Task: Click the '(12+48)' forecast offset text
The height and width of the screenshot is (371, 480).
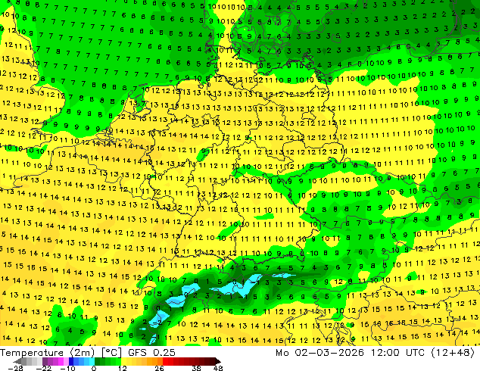Action: [453, 353]
